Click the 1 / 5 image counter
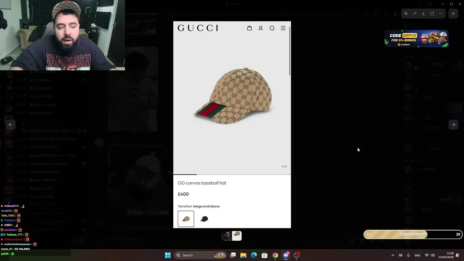 point(284,166)
